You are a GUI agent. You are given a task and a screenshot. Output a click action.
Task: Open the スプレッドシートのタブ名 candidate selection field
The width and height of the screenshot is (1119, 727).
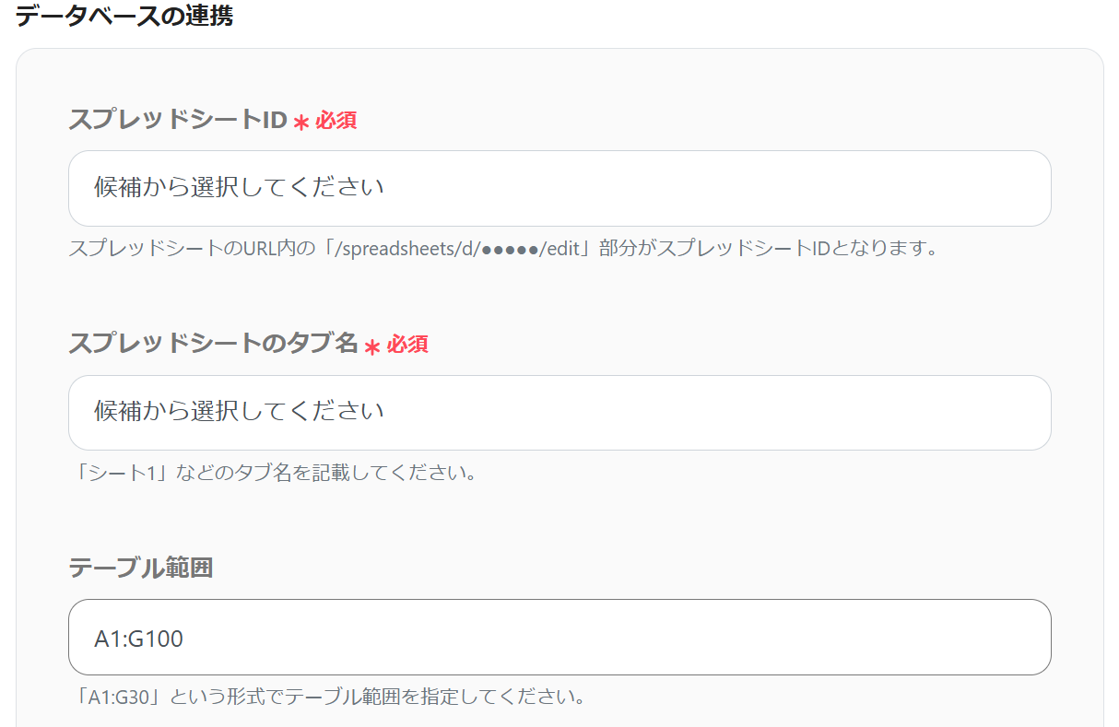pos(559,412)
